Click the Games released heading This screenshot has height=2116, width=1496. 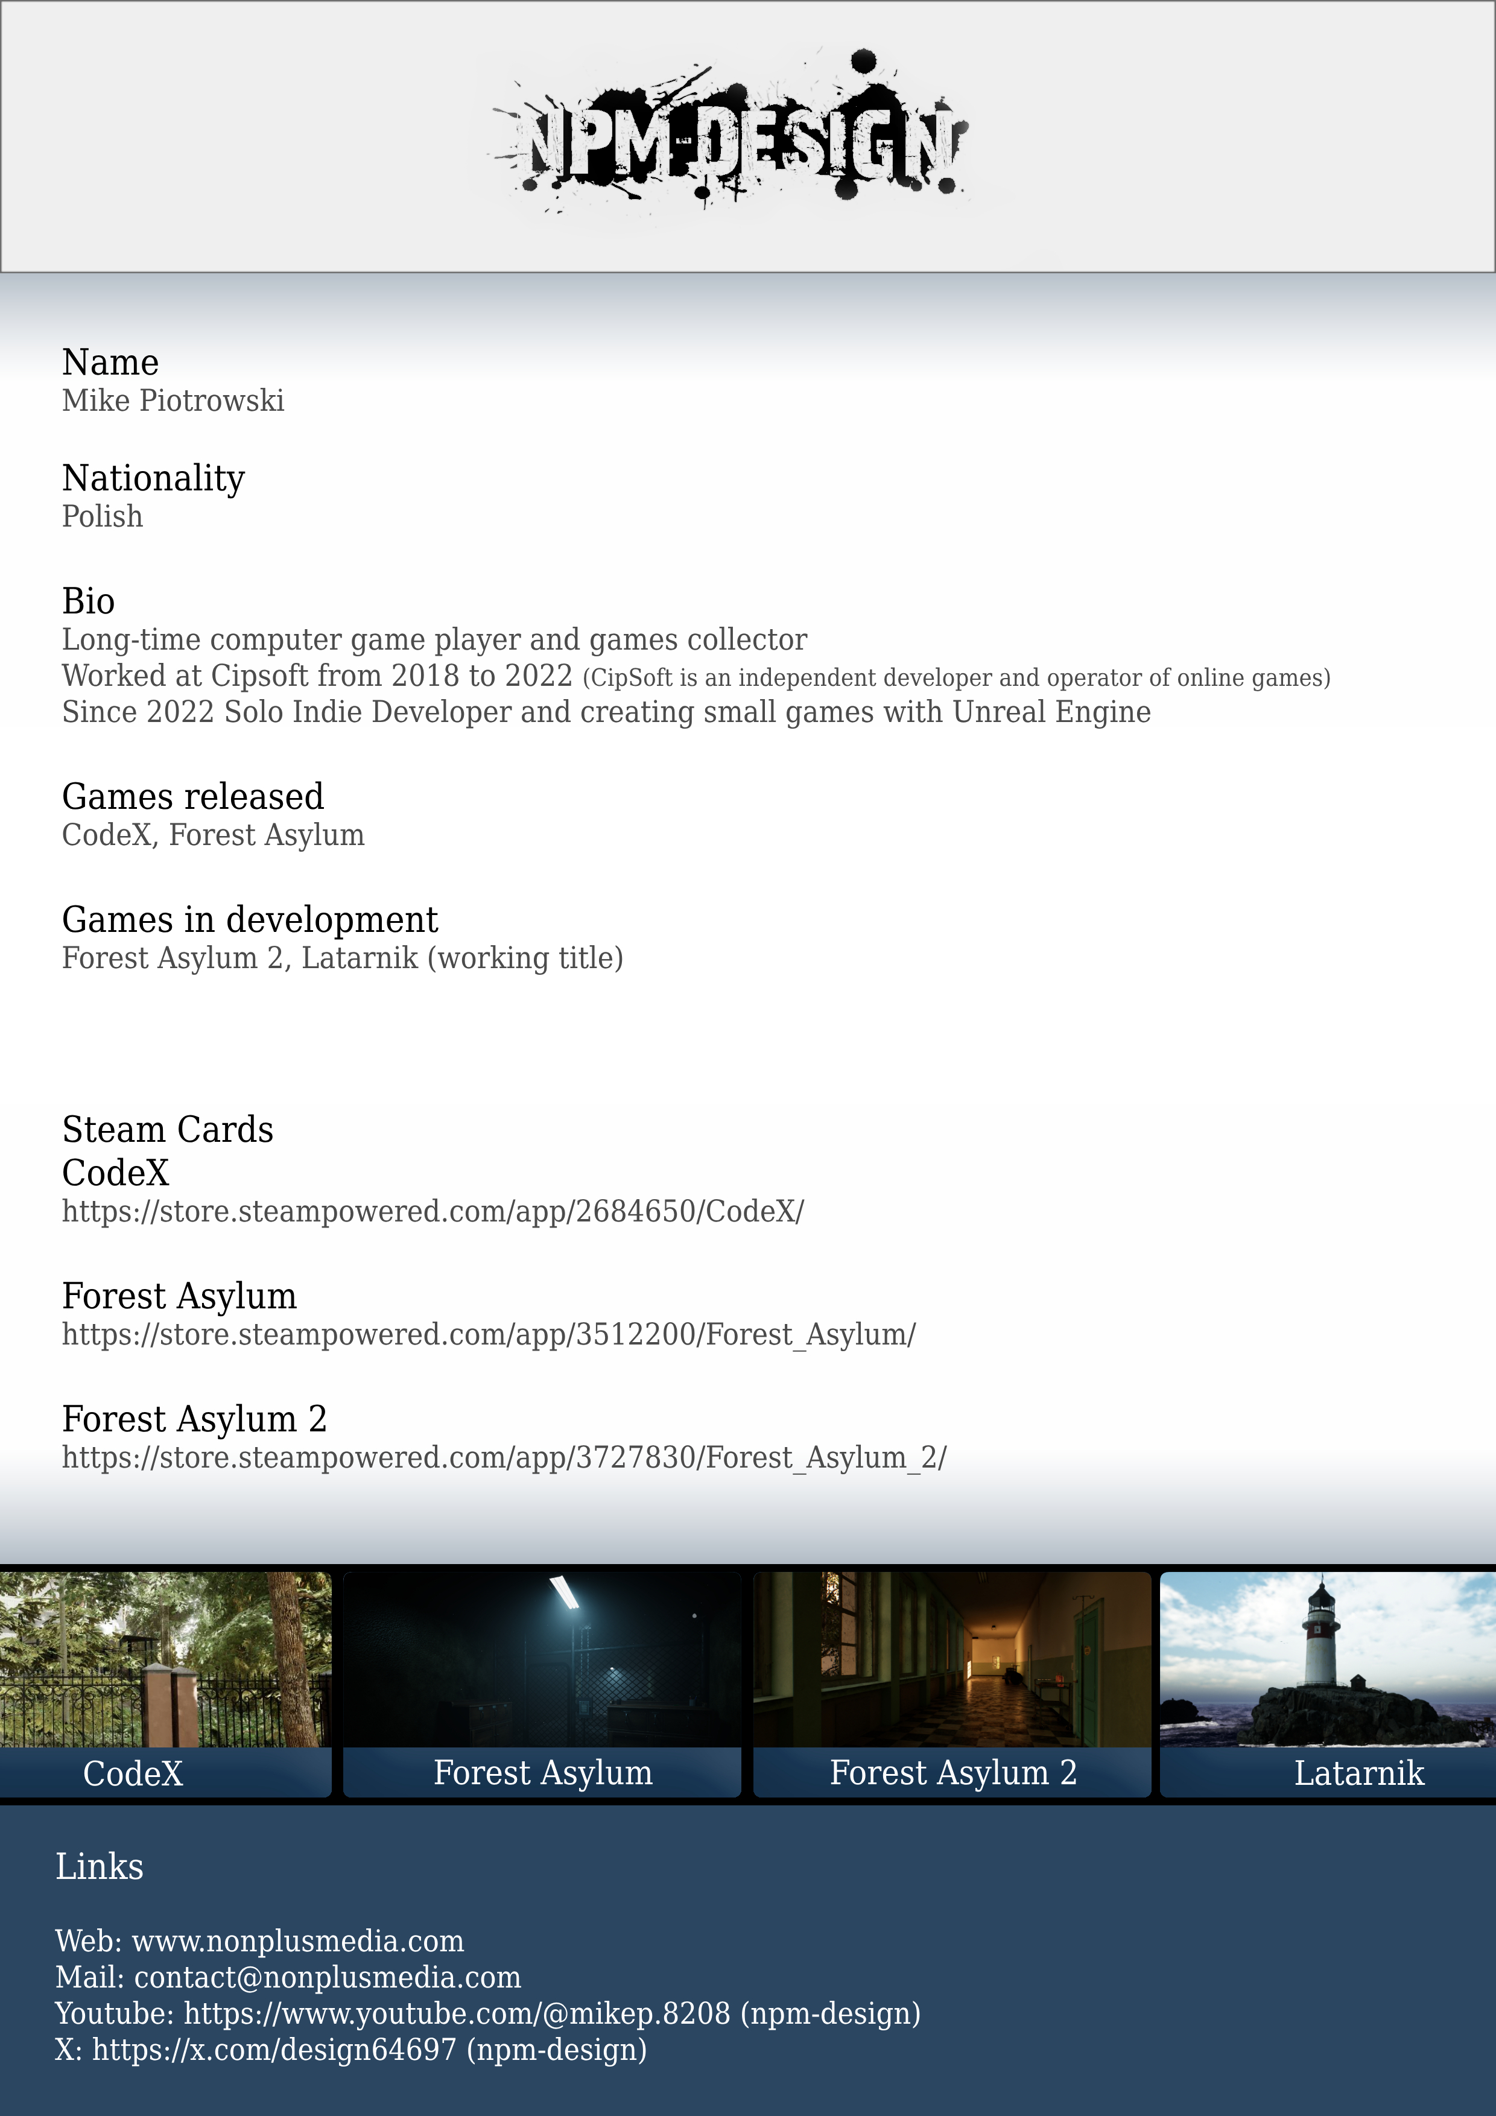point(192,796)
